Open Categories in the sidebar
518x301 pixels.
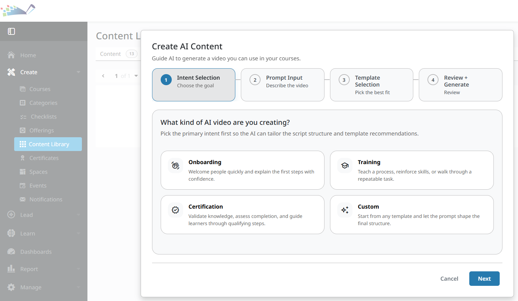[x=44, y=103]
